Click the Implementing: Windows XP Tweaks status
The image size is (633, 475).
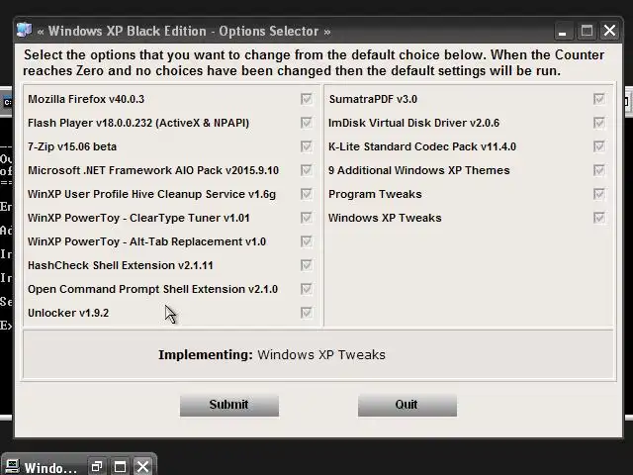click(272, 354)
